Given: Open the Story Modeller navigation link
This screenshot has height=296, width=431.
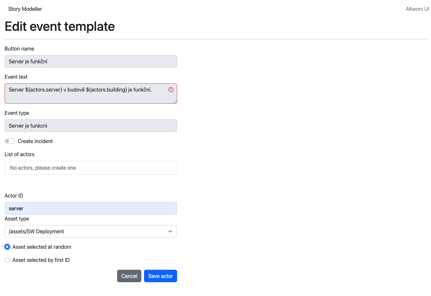Looking at the screenshot, I should (x=25, y=9).
